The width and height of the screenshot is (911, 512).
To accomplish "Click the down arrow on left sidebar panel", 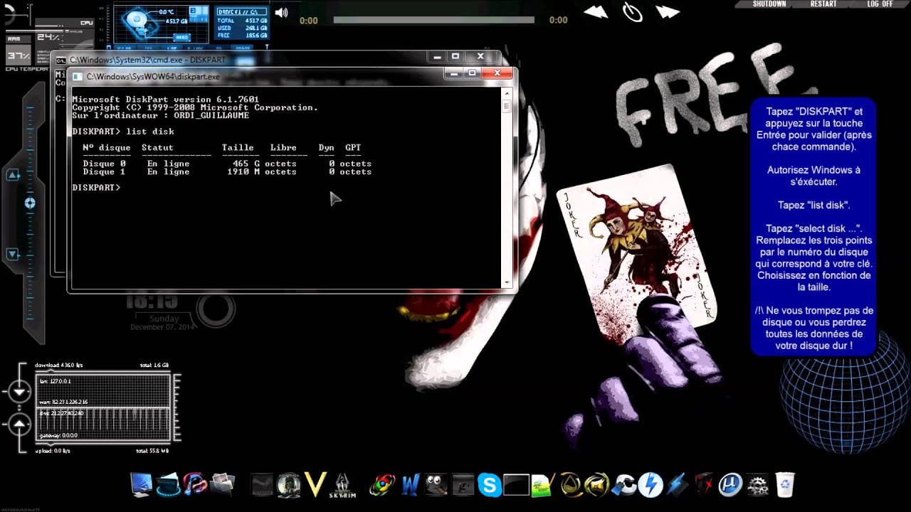I will click(13, 254).
